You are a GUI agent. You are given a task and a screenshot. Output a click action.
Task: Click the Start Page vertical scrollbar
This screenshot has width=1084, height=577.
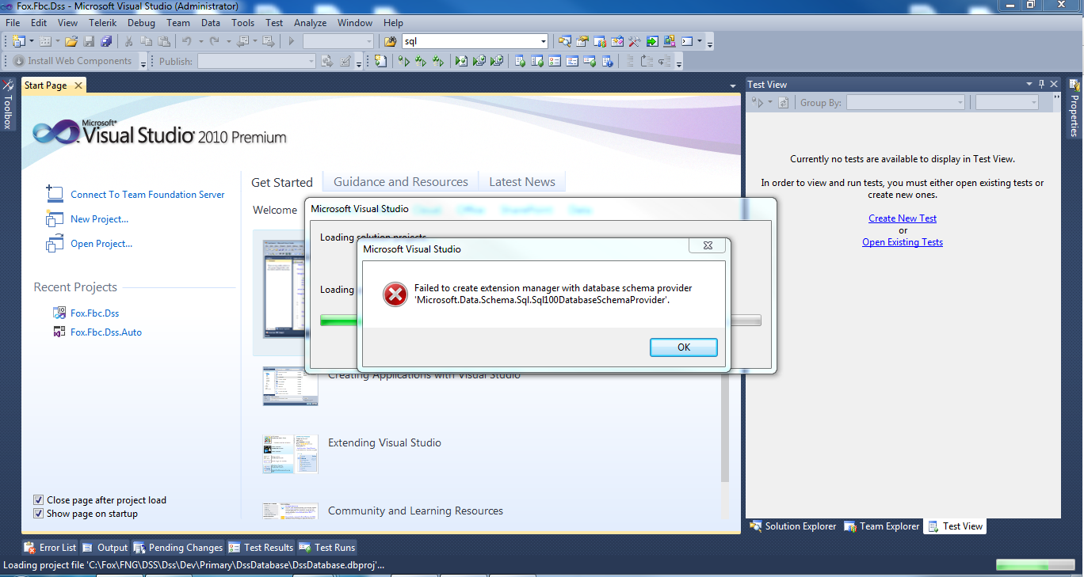click(x=724, y=427)
